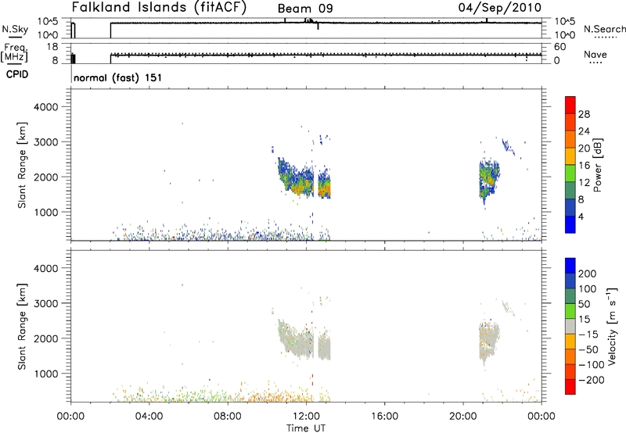This screenshot has height=433, width=626.
Task: Click the blue bottom of Power colorbar
Action: click(x=570, y=224)
